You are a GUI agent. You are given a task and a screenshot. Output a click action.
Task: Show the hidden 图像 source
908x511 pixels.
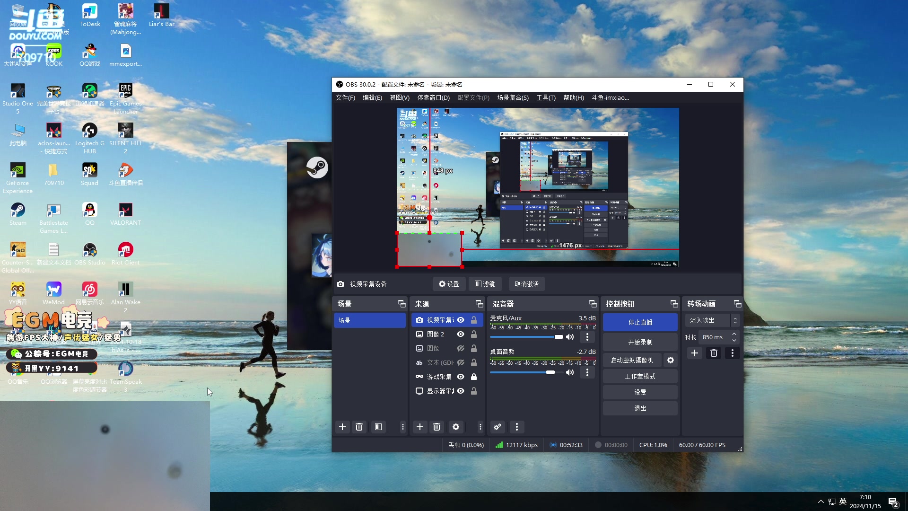(x=461, y=348)
